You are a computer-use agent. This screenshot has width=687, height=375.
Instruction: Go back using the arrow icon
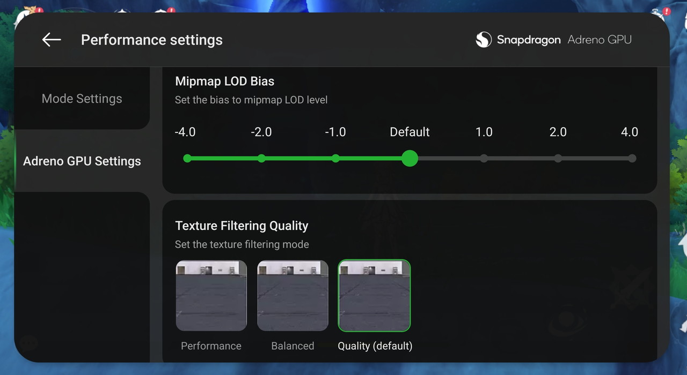(52, 40)
